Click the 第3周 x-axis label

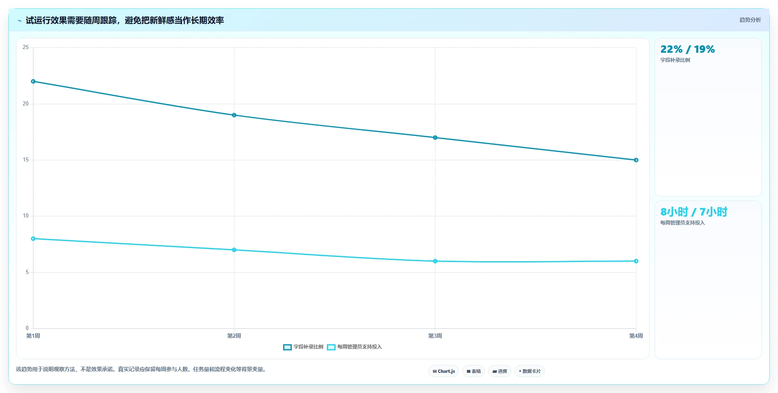click(435, 336)
